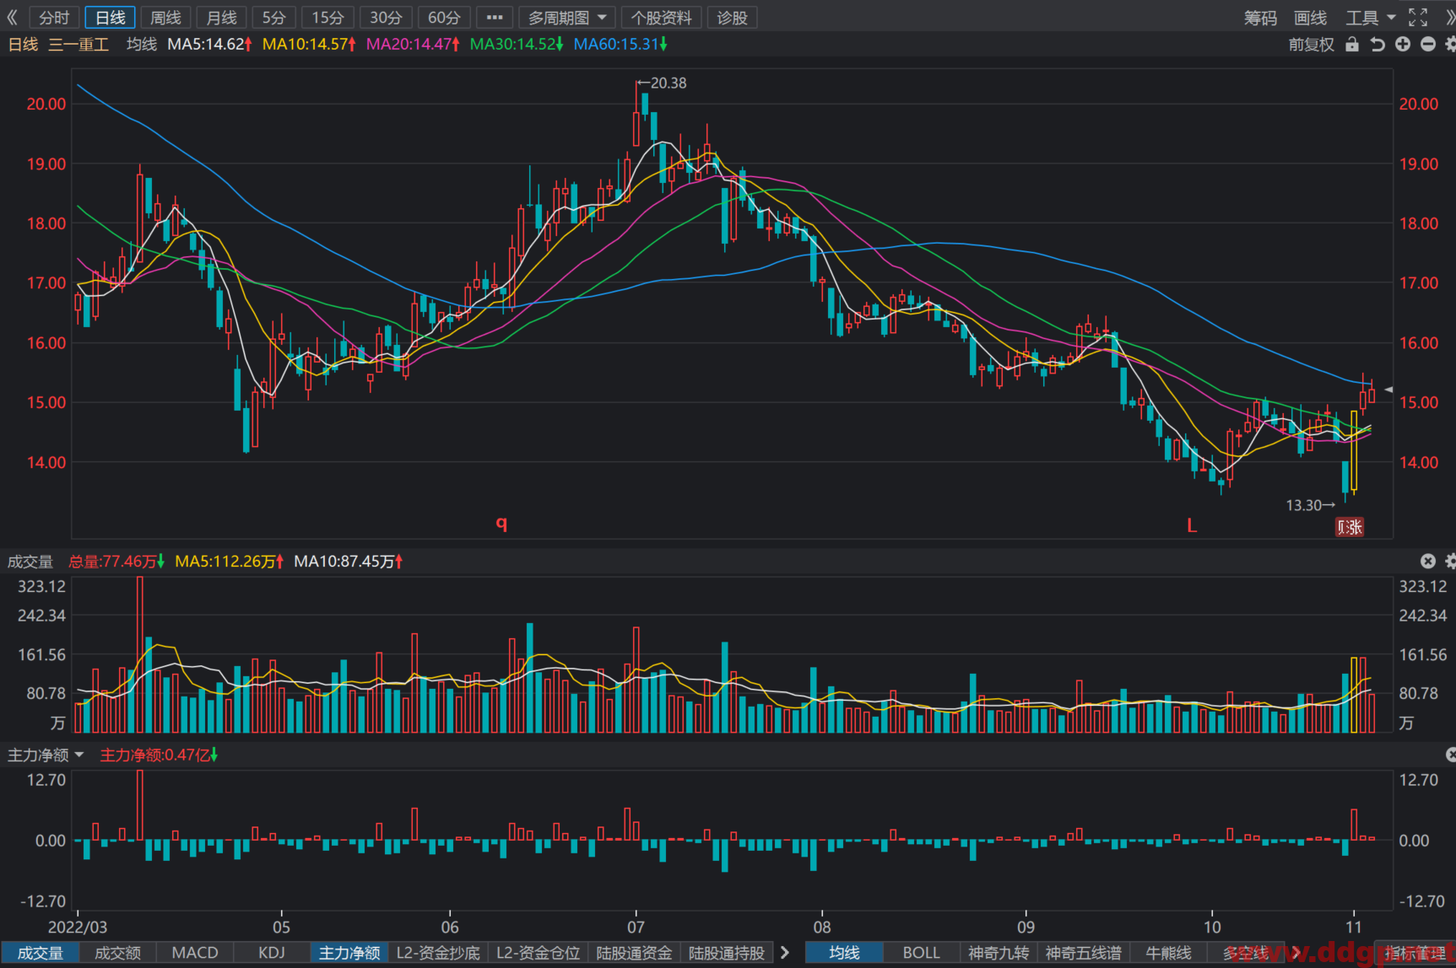Click the MA30:14.52 moving average label
Viewport: 1456px width, 968px height.
pos(517,44)
